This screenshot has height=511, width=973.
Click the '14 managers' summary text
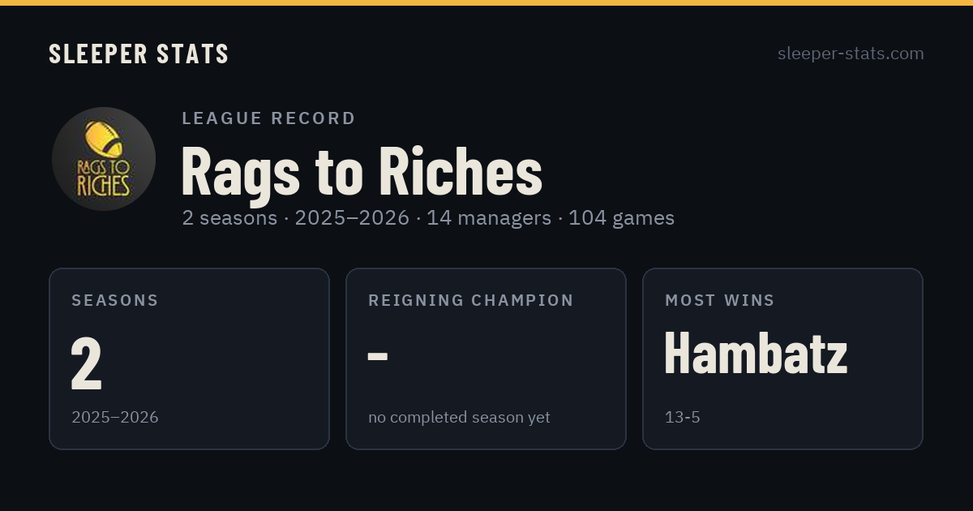point(489,217)
